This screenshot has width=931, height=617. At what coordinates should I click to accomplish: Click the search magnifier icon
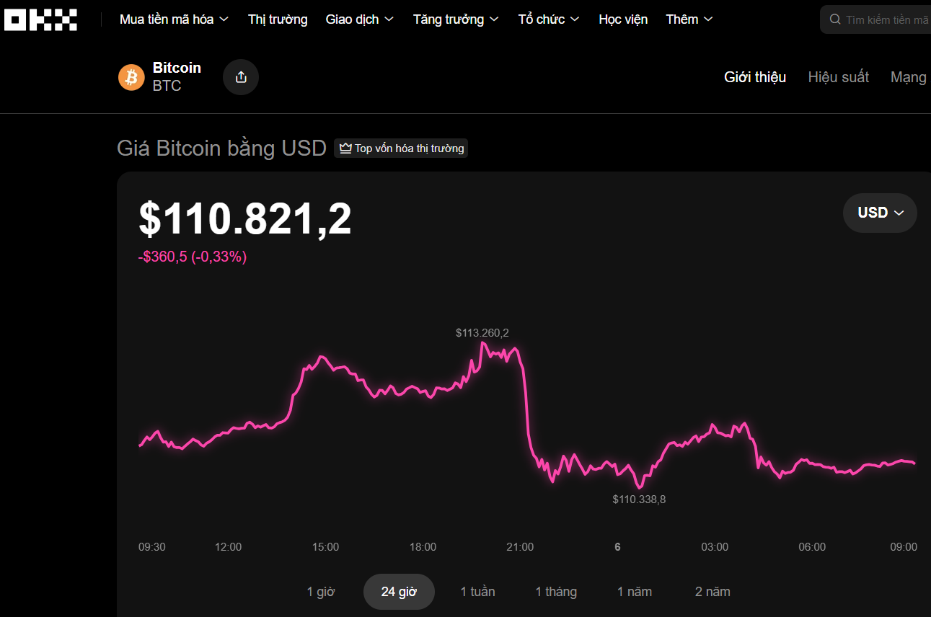pos(835,19)
